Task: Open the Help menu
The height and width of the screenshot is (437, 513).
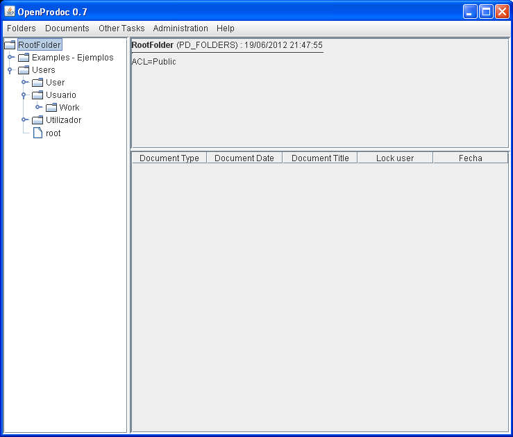Action: tap(226, 28)
